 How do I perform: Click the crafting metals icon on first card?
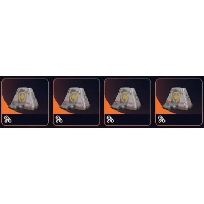click(x=8, y=119)
